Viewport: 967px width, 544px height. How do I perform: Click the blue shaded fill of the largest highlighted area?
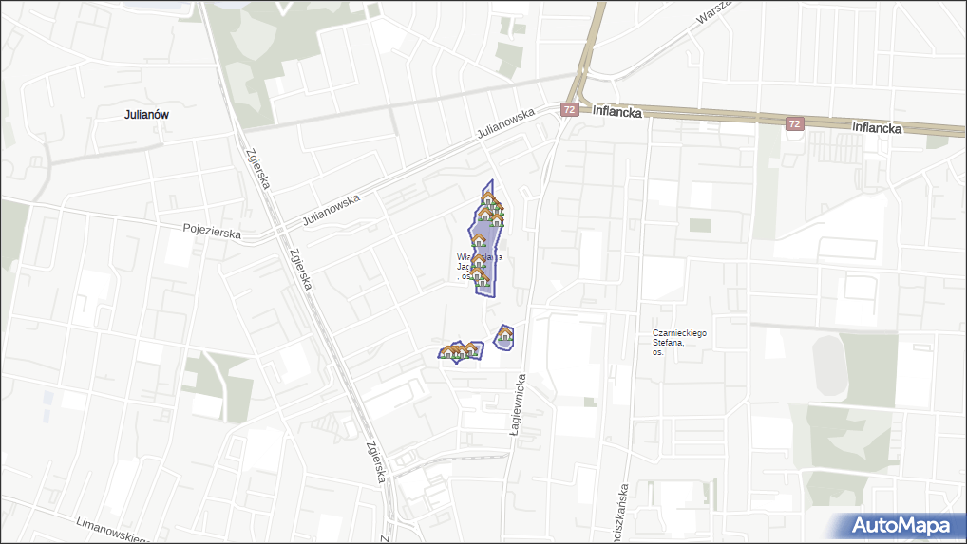(x=492, y=249)
